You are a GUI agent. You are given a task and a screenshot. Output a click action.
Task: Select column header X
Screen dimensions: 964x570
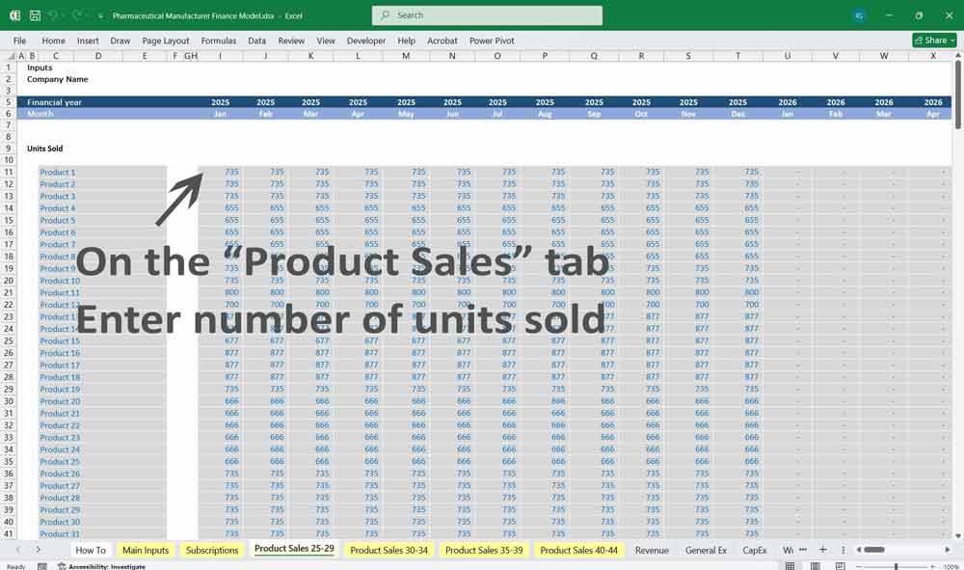pyautogui.click(x=932, y=56)
